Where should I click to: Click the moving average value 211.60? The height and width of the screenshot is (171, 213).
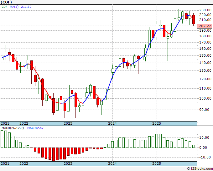pyautogui.click(x=26, y=7)
